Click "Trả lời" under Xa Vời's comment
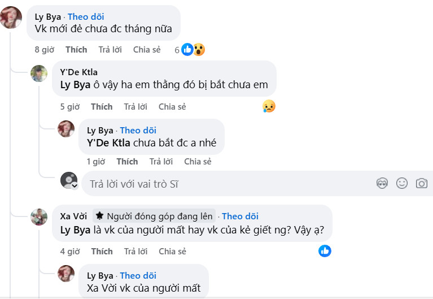Screen dimensions: 433x299 135,252
